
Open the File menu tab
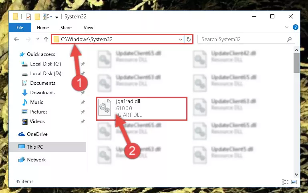pyautogui.click(x=20, y=28)
